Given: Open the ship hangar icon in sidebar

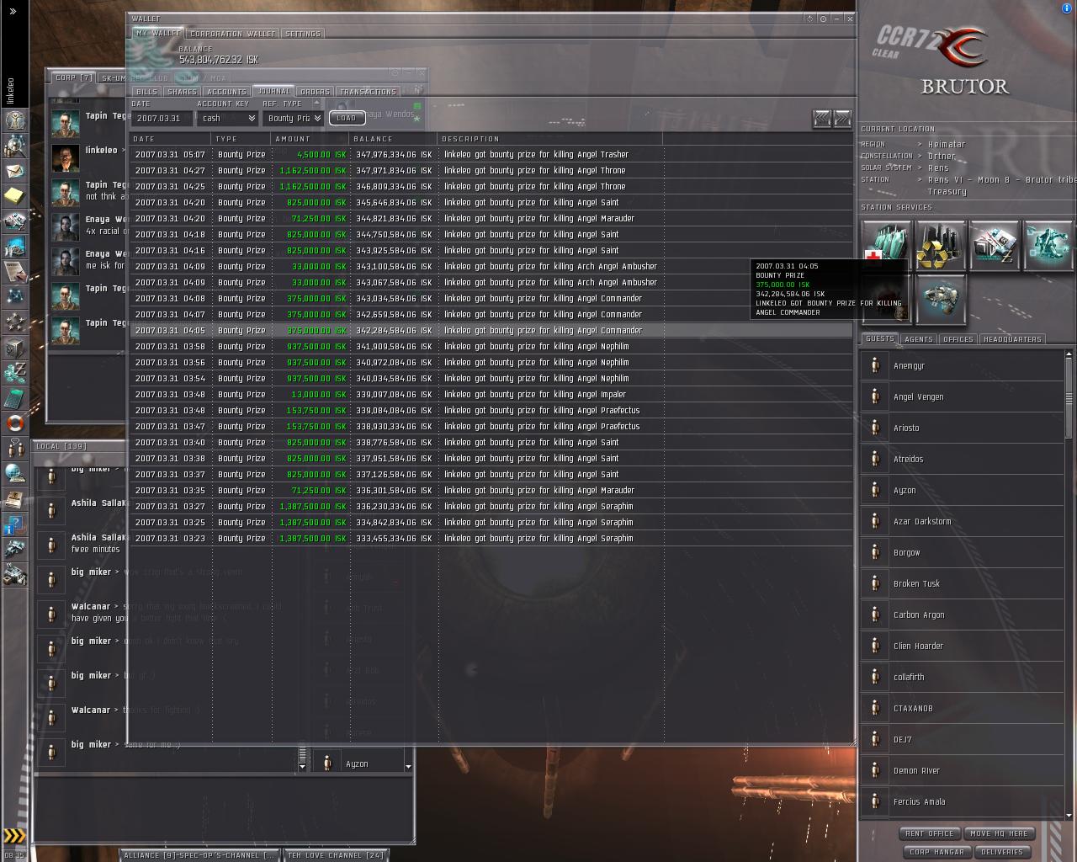Looking at the screenshot, I should click(x=15, y=551).
